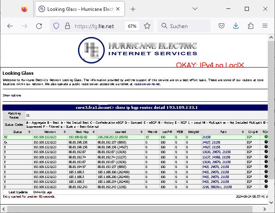
Task: Click the horizontal scrollbar left arrow
Action: 4,209
